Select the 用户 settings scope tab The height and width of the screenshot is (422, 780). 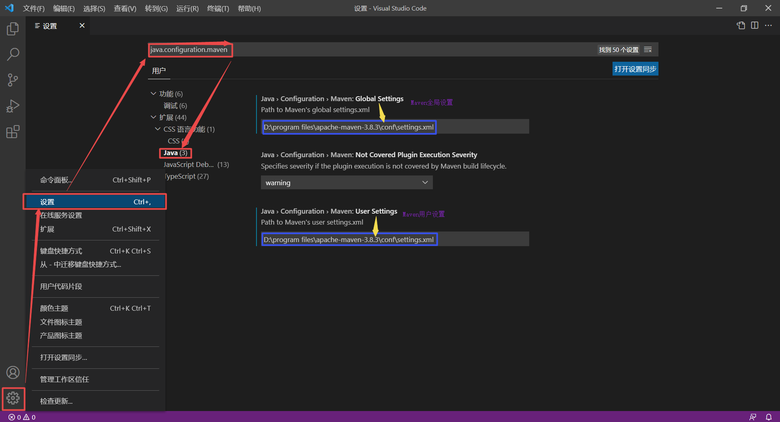pyautogui.click(x=159, y=71)
